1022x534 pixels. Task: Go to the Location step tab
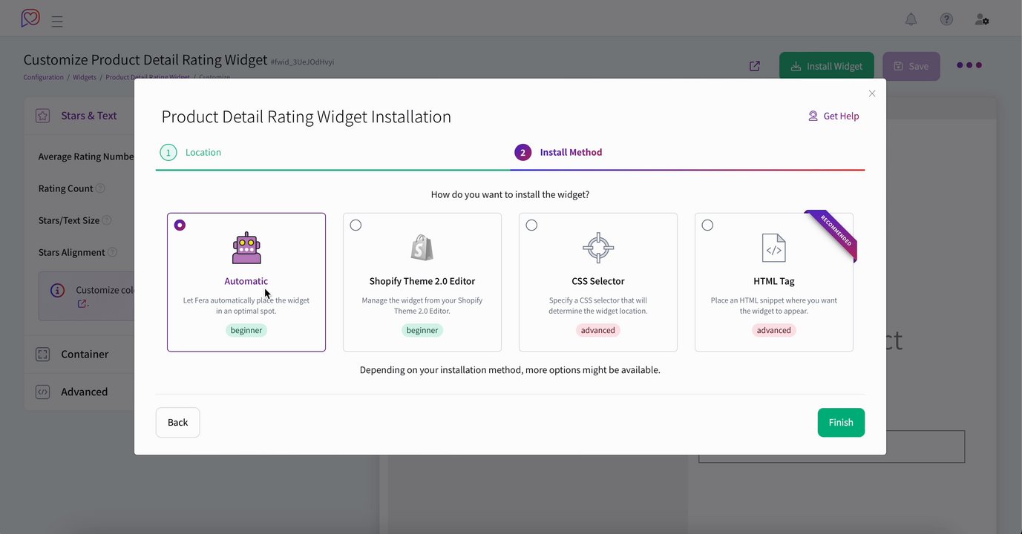click(191, 152)
